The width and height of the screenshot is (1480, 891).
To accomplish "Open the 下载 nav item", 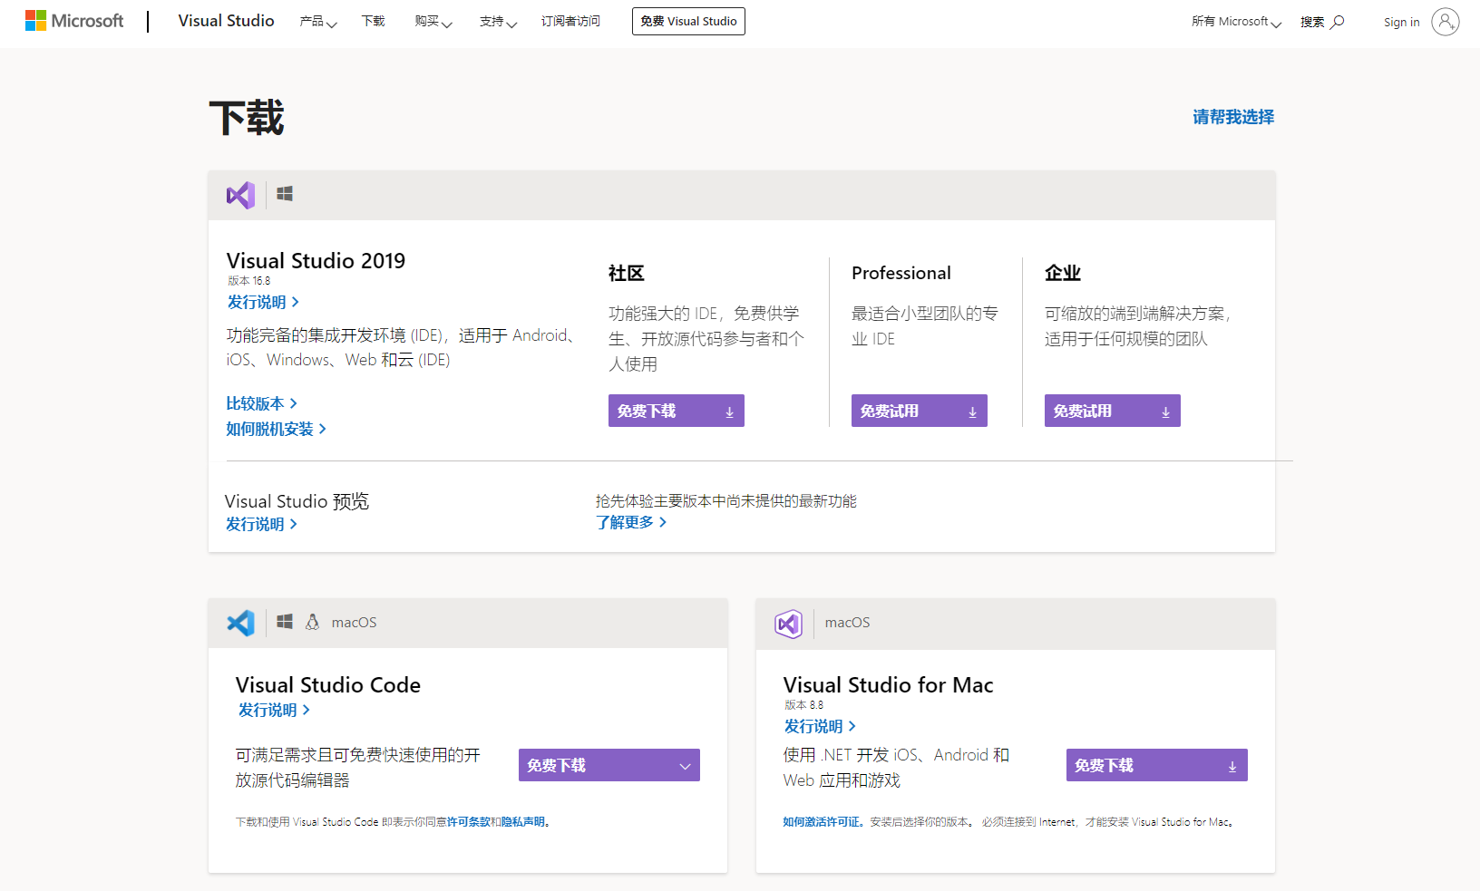I will point(374,22).
